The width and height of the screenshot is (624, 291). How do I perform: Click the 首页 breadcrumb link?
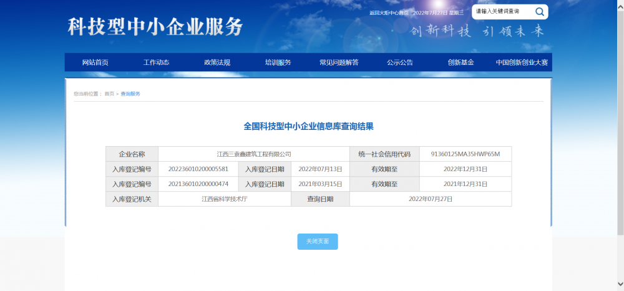coord(109,94)
